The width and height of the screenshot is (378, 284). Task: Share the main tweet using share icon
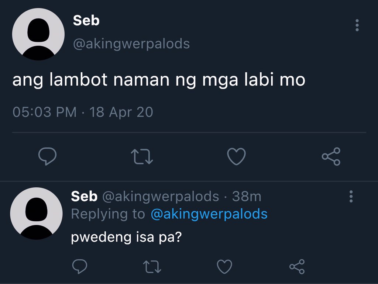(x=331, y=157)
